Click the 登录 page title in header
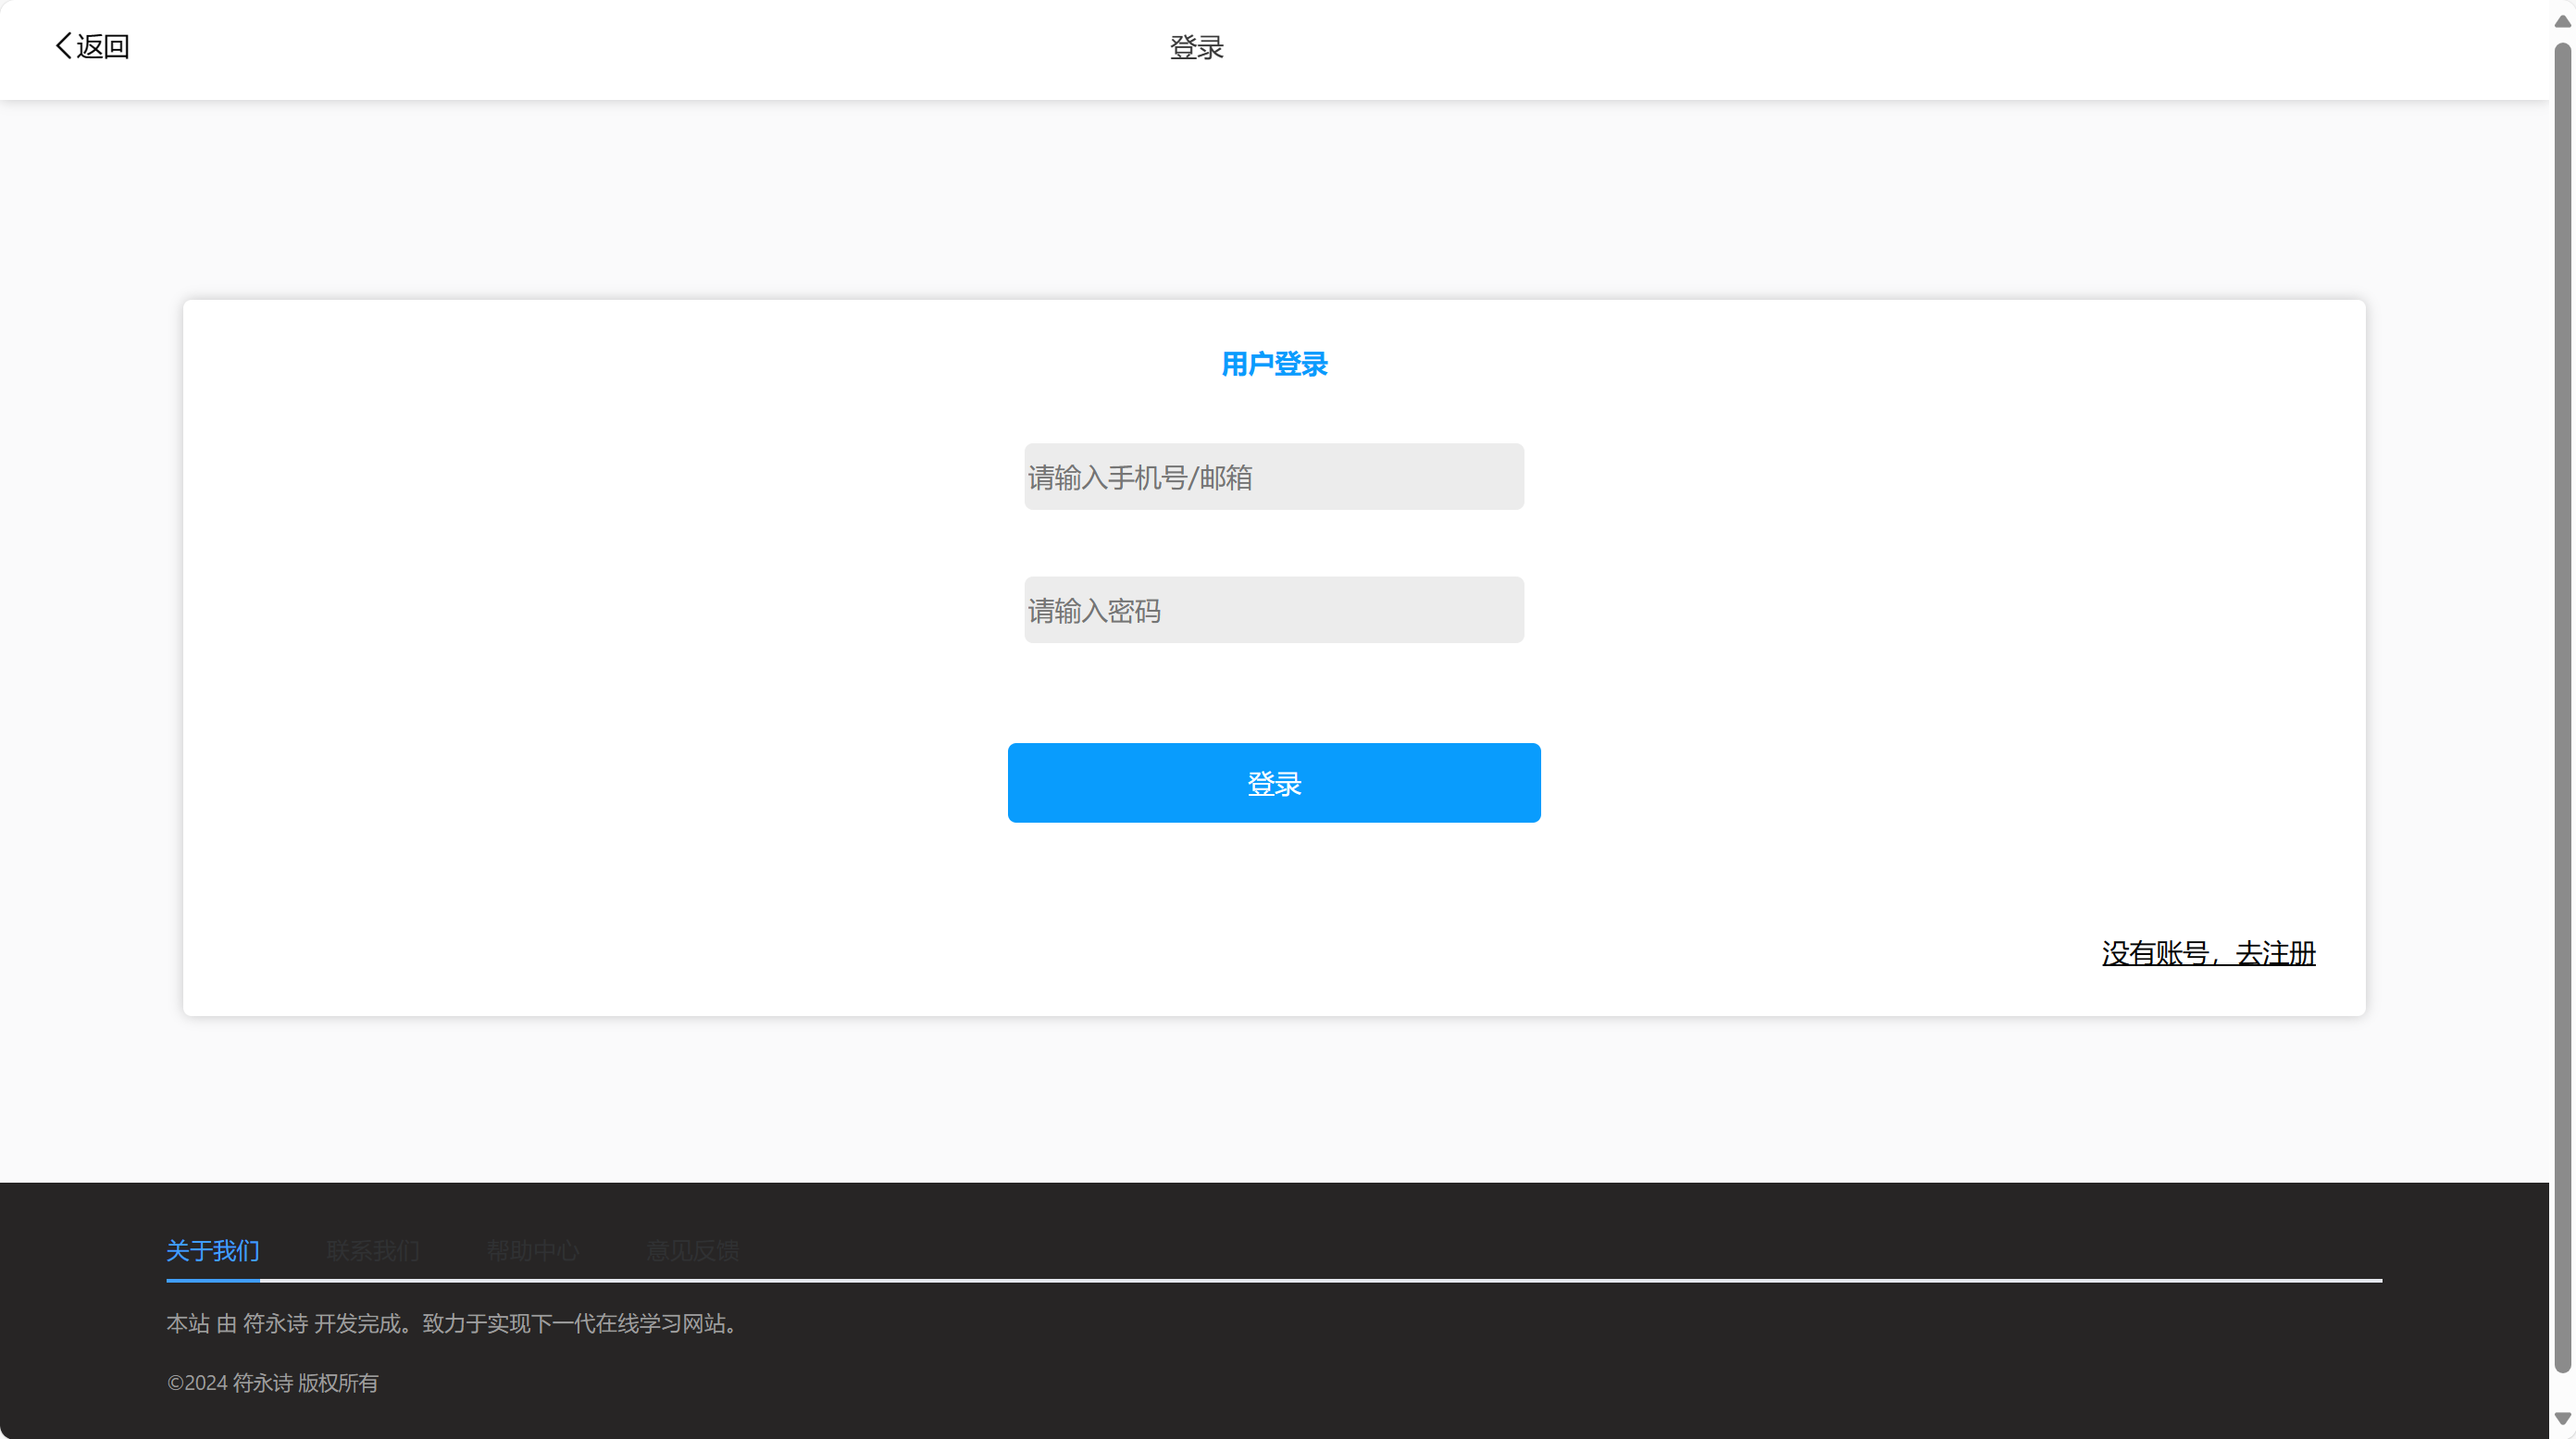Image resolution: width=2576 pixels, height=1439 pixels. pyautogui.click(x=1196, y=47)
